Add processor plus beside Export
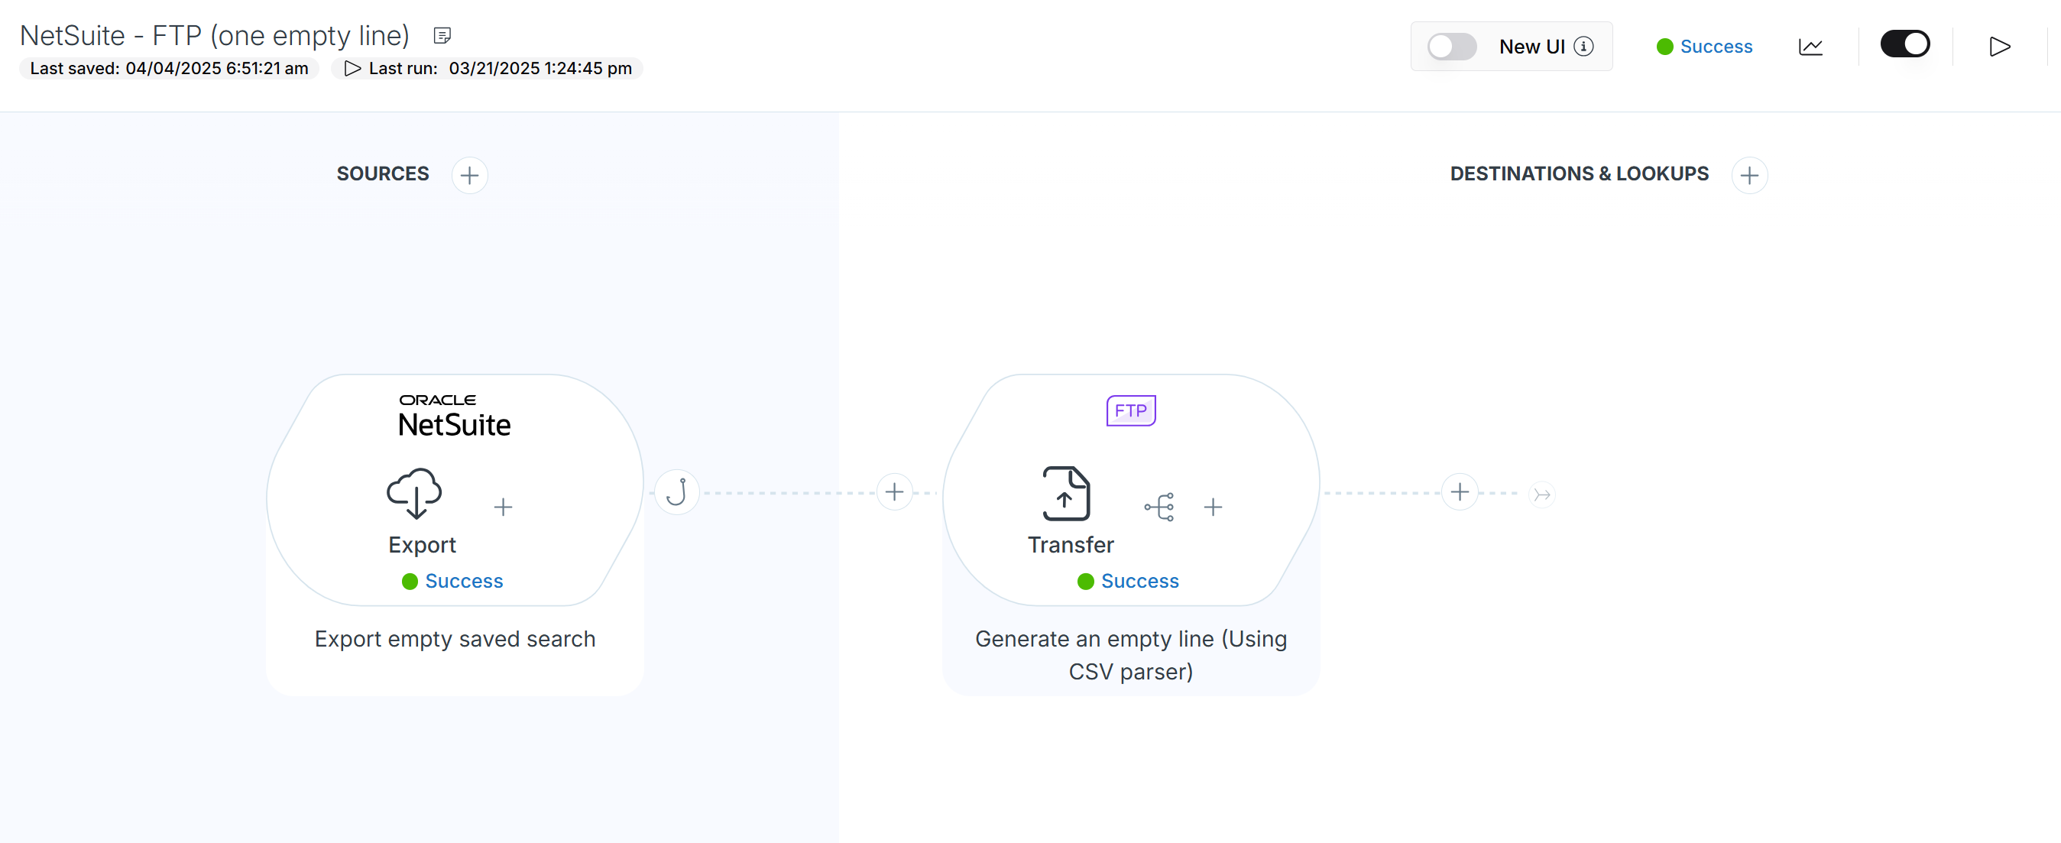Image resolution: width=2061 pixels, height=843 pixels. [502, 506]
